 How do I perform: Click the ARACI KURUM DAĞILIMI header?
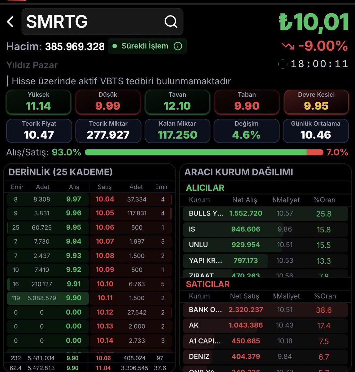(x=239, y=172)
